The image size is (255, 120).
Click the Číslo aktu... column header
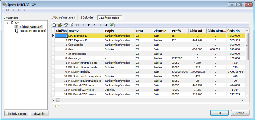[x=217, y=30]
